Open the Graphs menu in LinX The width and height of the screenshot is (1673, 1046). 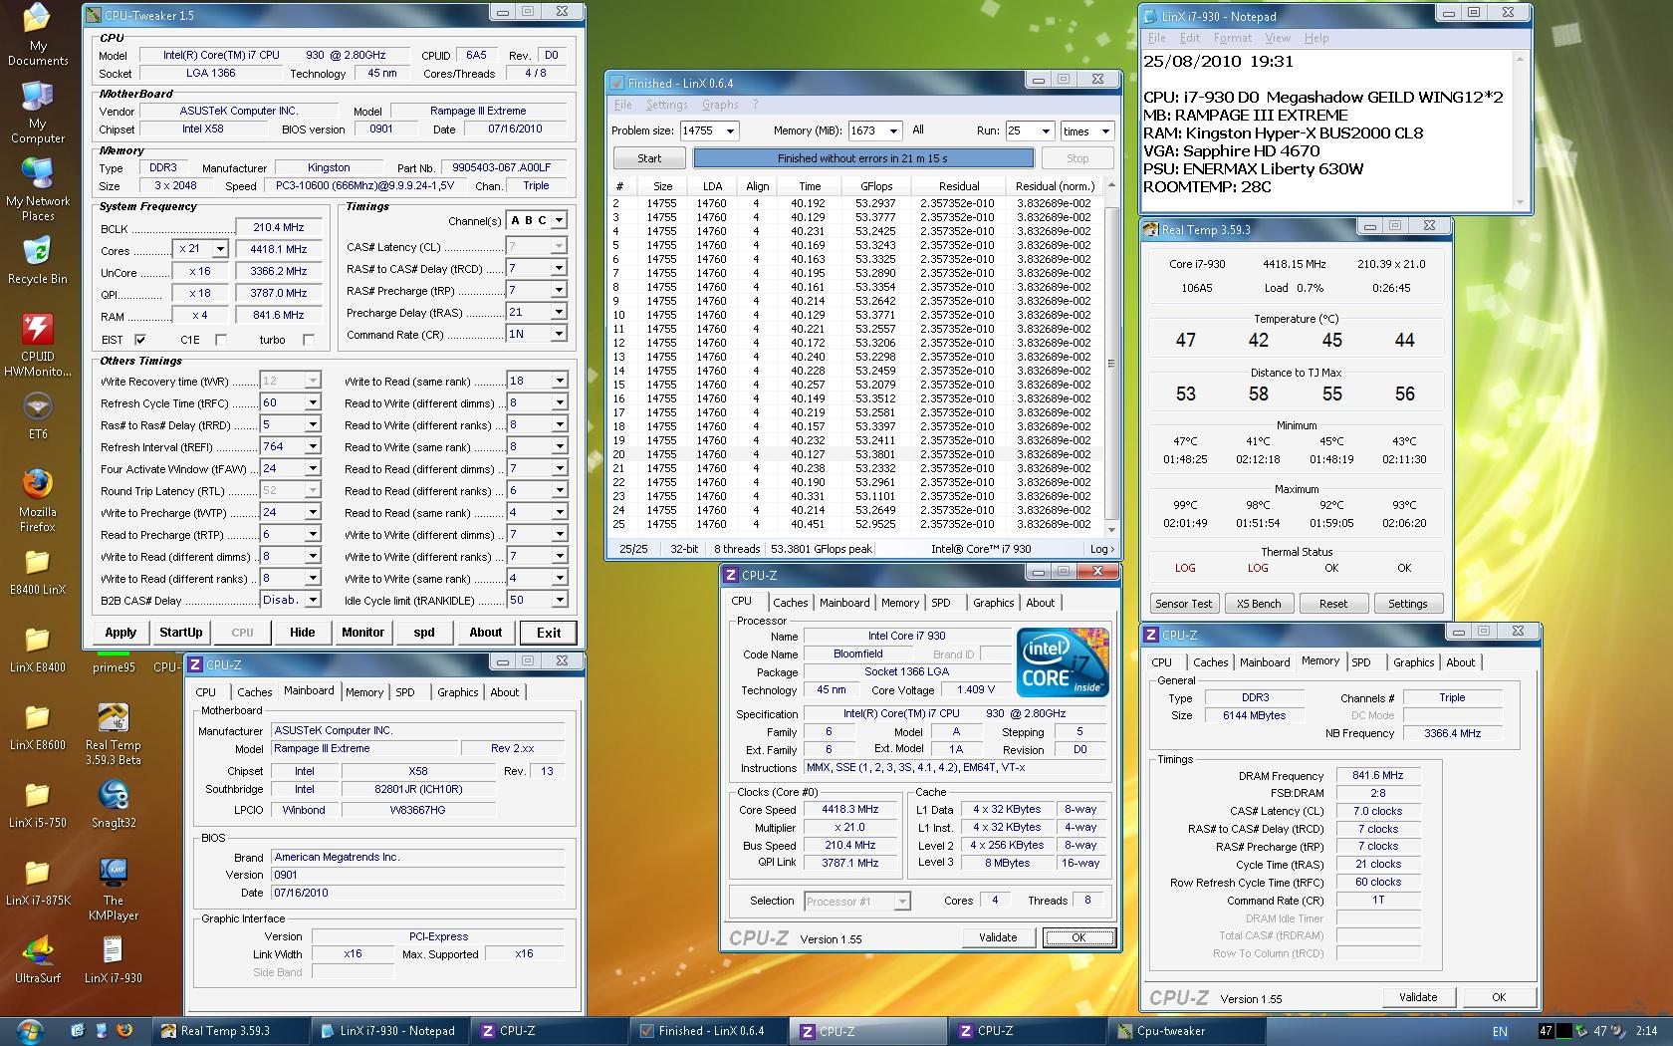719,105
